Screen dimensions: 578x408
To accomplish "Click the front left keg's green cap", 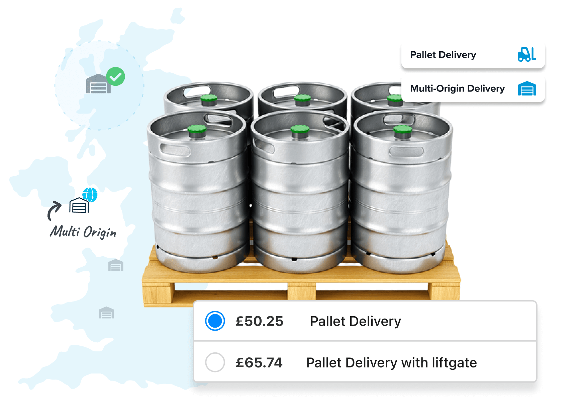I will [x=197, y=129].
